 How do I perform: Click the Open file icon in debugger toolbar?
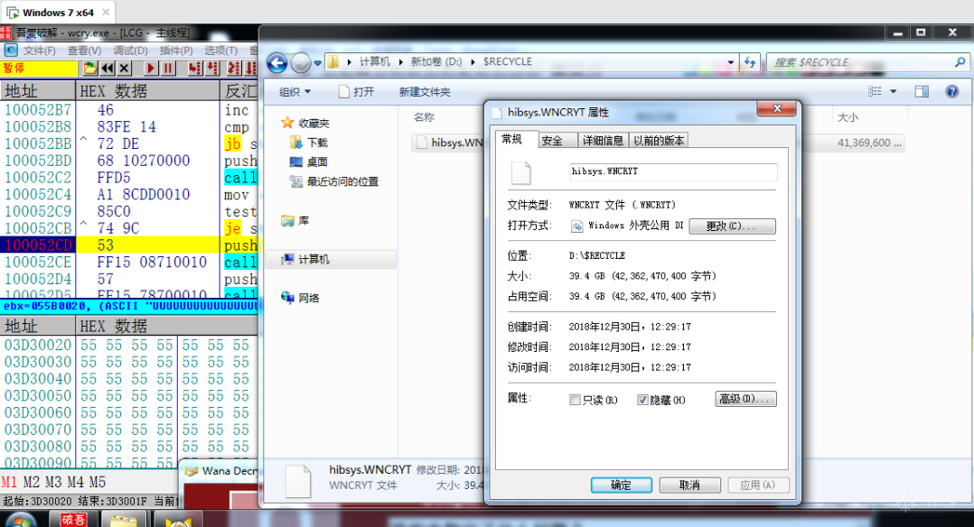pyautogui.click(x=90, y=69)
